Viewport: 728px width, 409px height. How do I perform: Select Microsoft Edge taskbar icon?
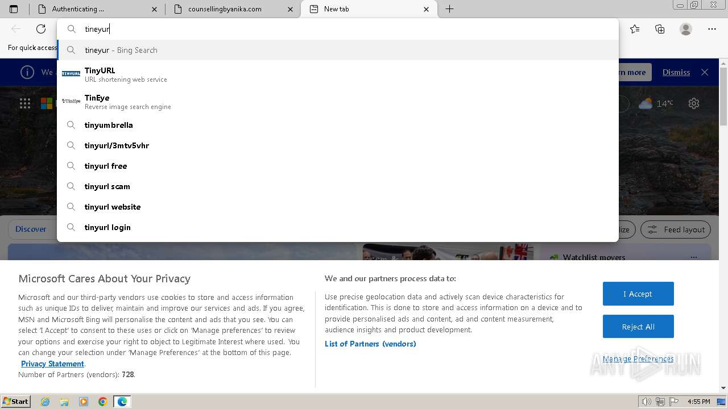click(x=122, y=402)
